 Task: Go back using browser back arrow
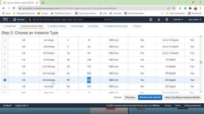4,8
